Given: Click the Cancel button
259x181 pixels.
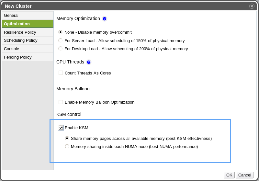Looking at the screenshot, I should tap(244, 175).
